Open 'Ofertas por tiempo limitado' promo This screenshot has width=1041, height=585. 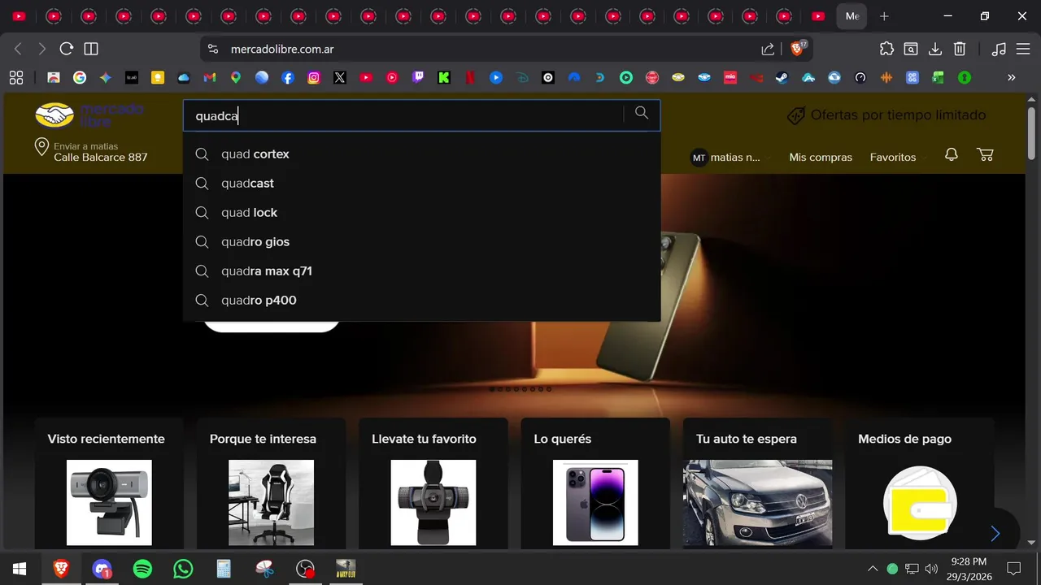(886, 115)
